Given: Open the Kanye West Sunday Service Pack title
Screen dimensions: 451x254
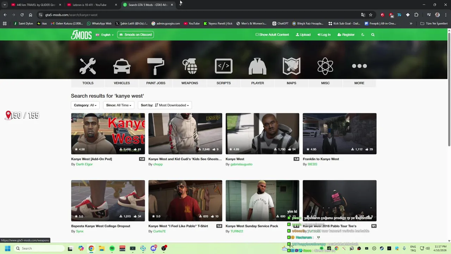Looking at the screenshot, I should click(252, 226).
